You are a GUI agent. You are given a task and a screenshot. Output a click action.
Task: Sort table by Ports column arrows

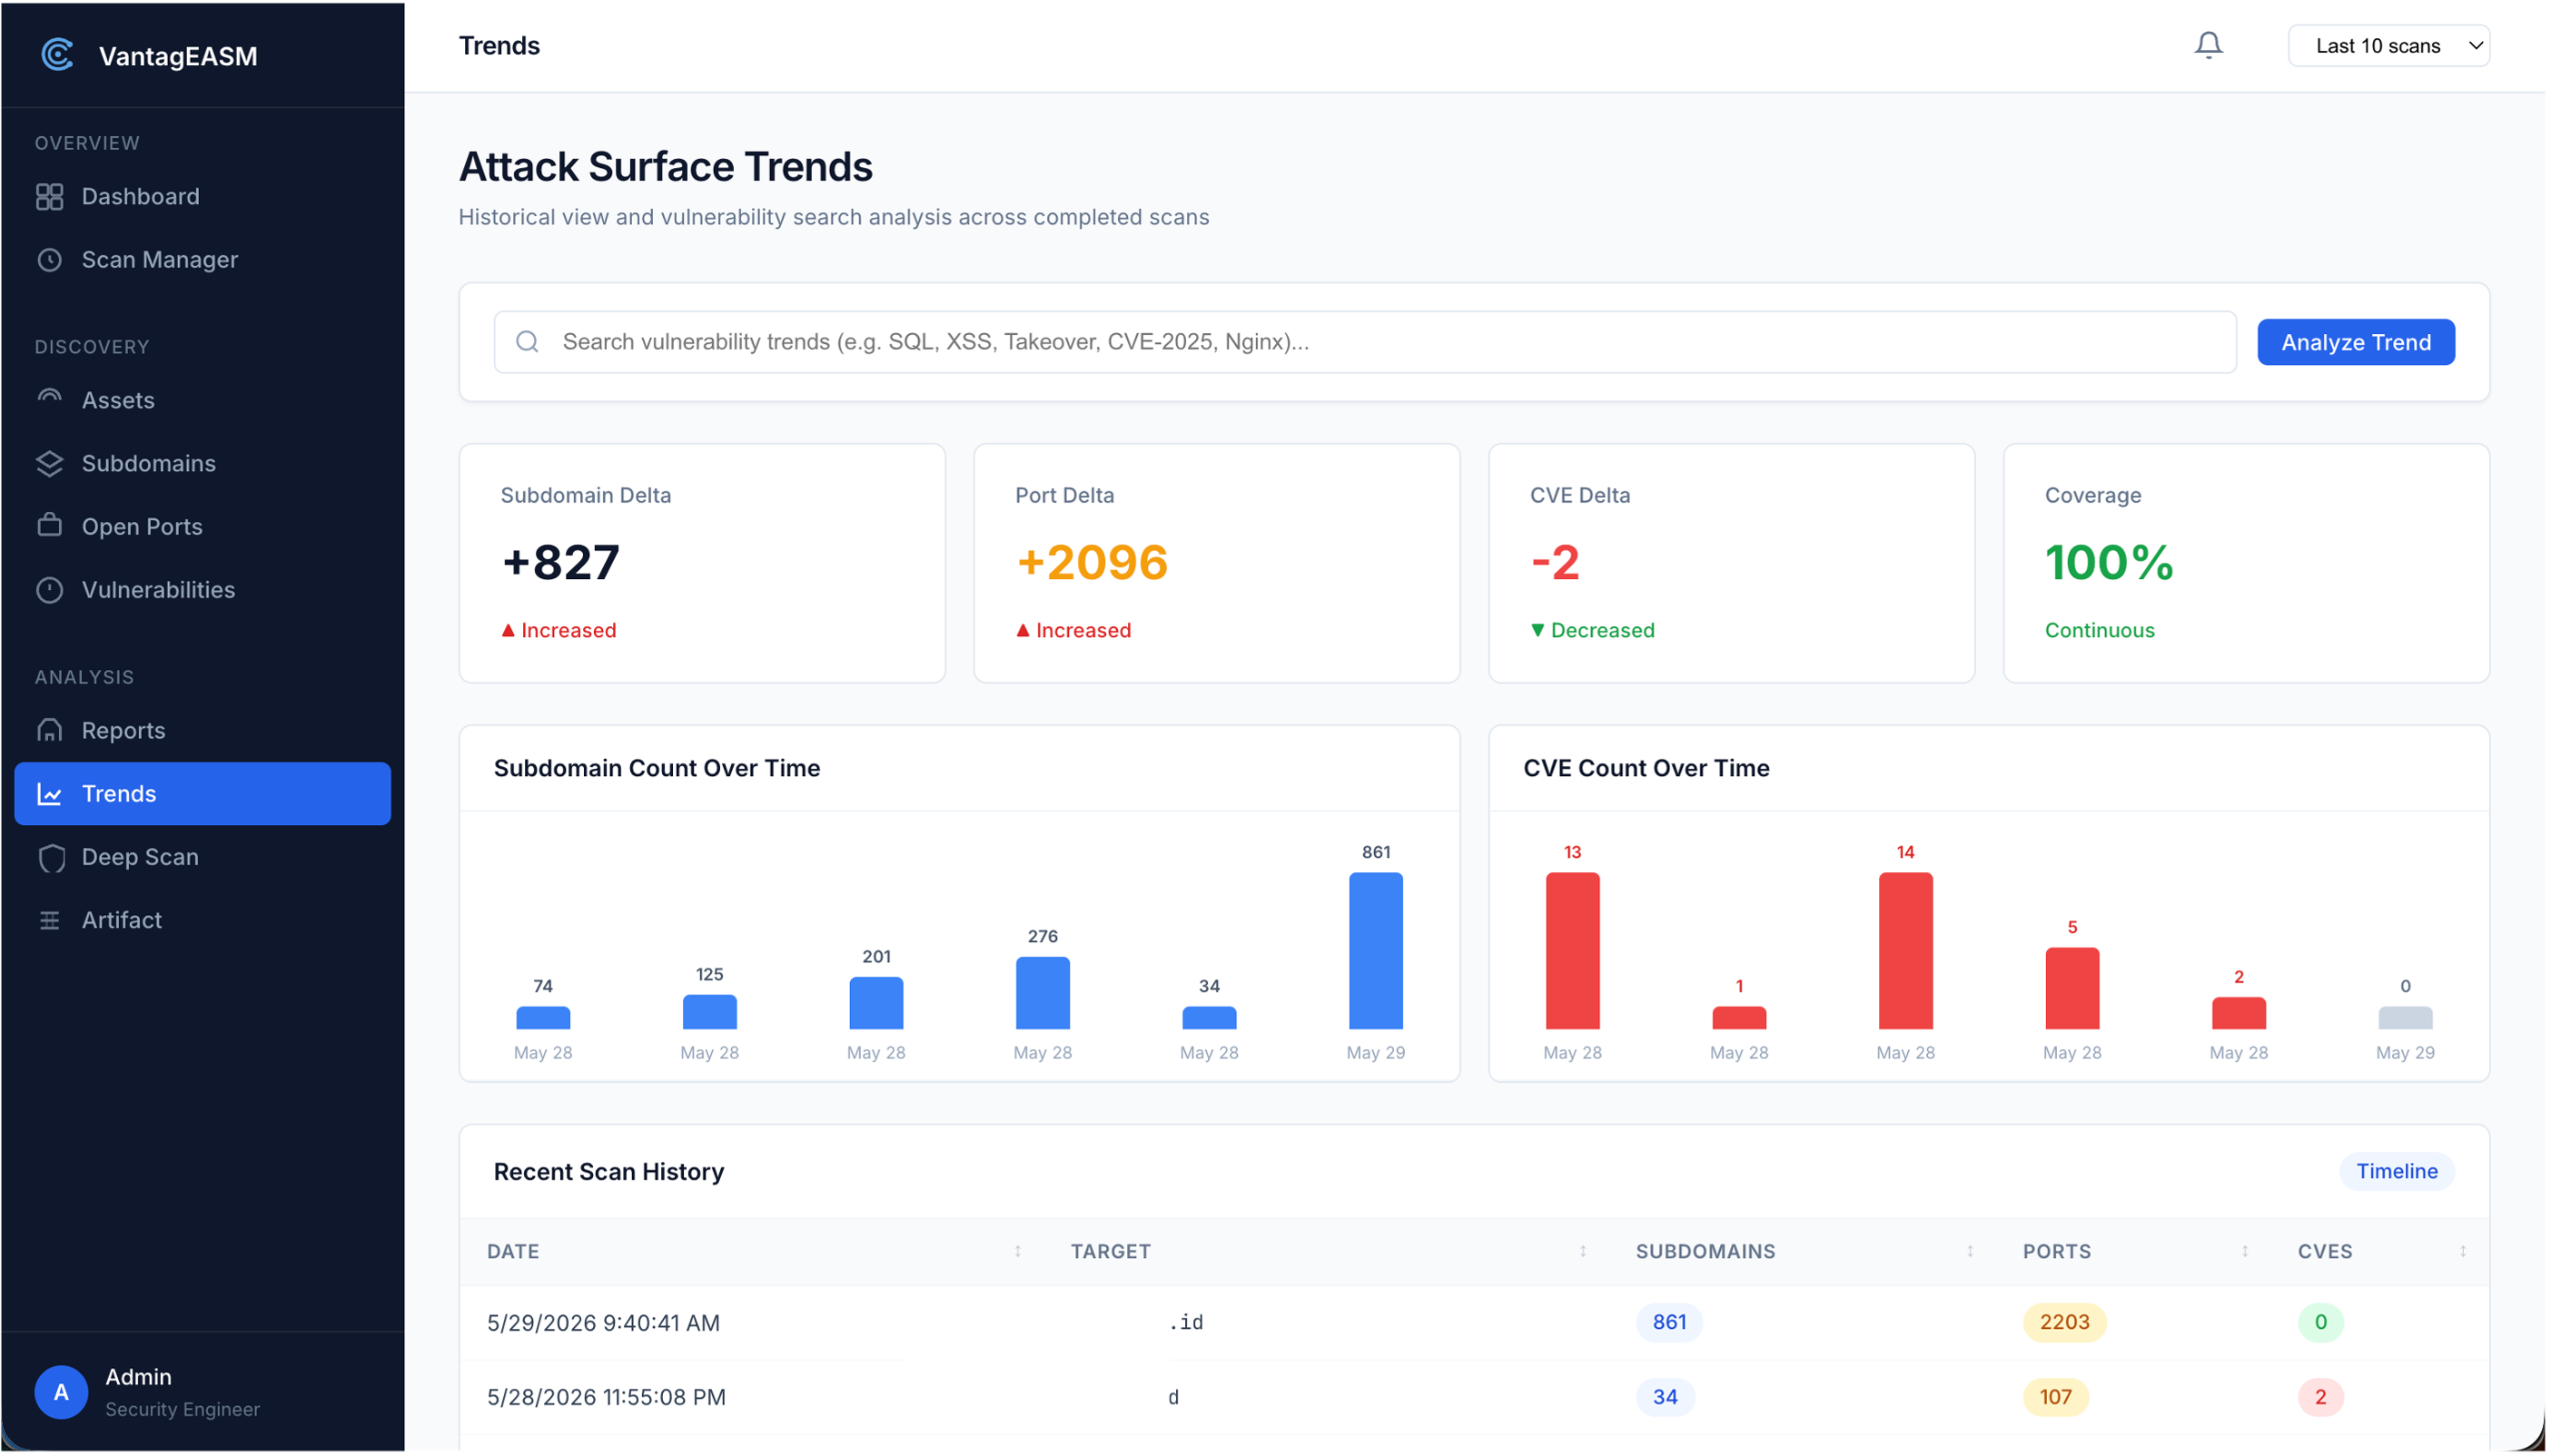tap(2245, 1251)
